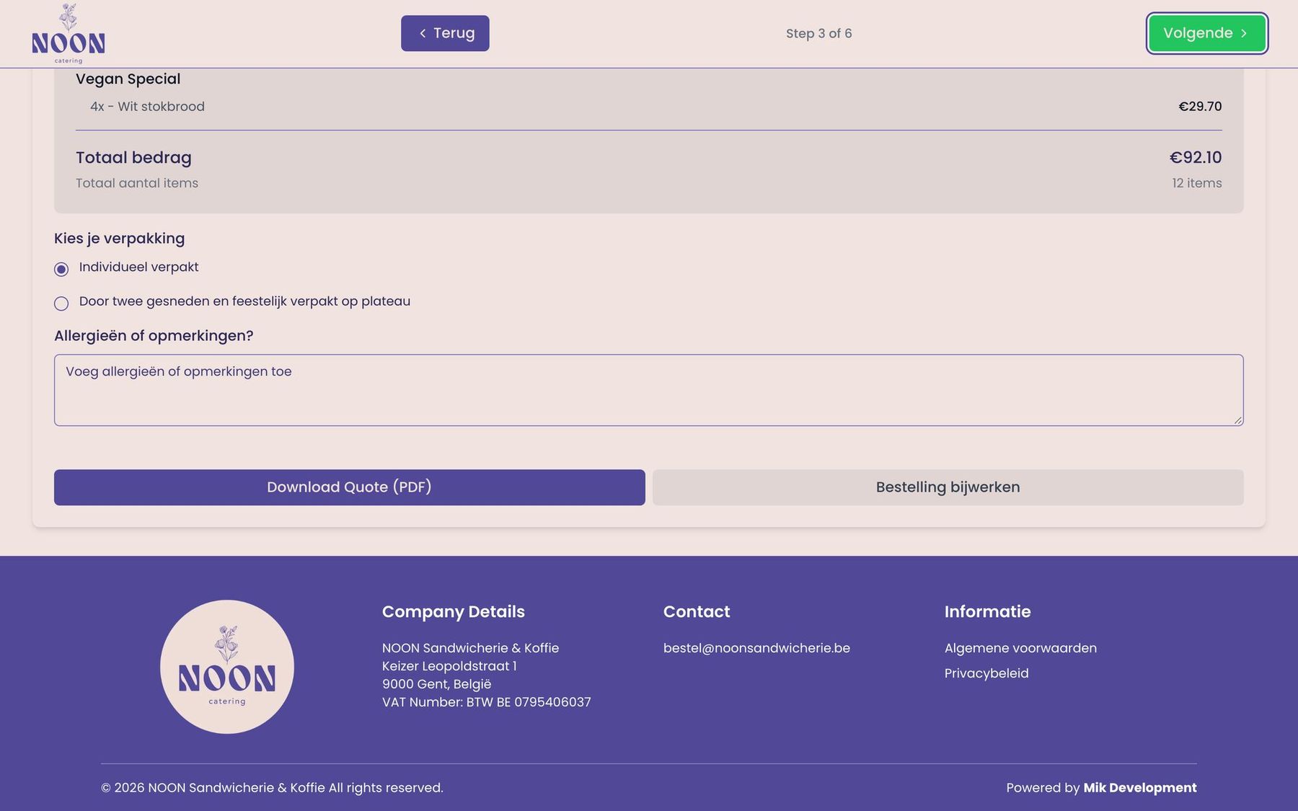The width and height of the screenshot is (1298, 811).
Task: Select Individueel verpakt packaging option
Action: click(x=61, y=269)
